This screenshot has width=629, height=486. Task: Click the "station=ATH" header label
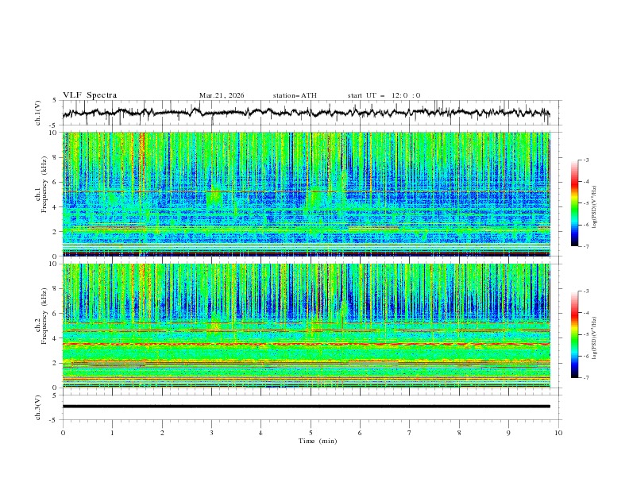pos(295,95)
